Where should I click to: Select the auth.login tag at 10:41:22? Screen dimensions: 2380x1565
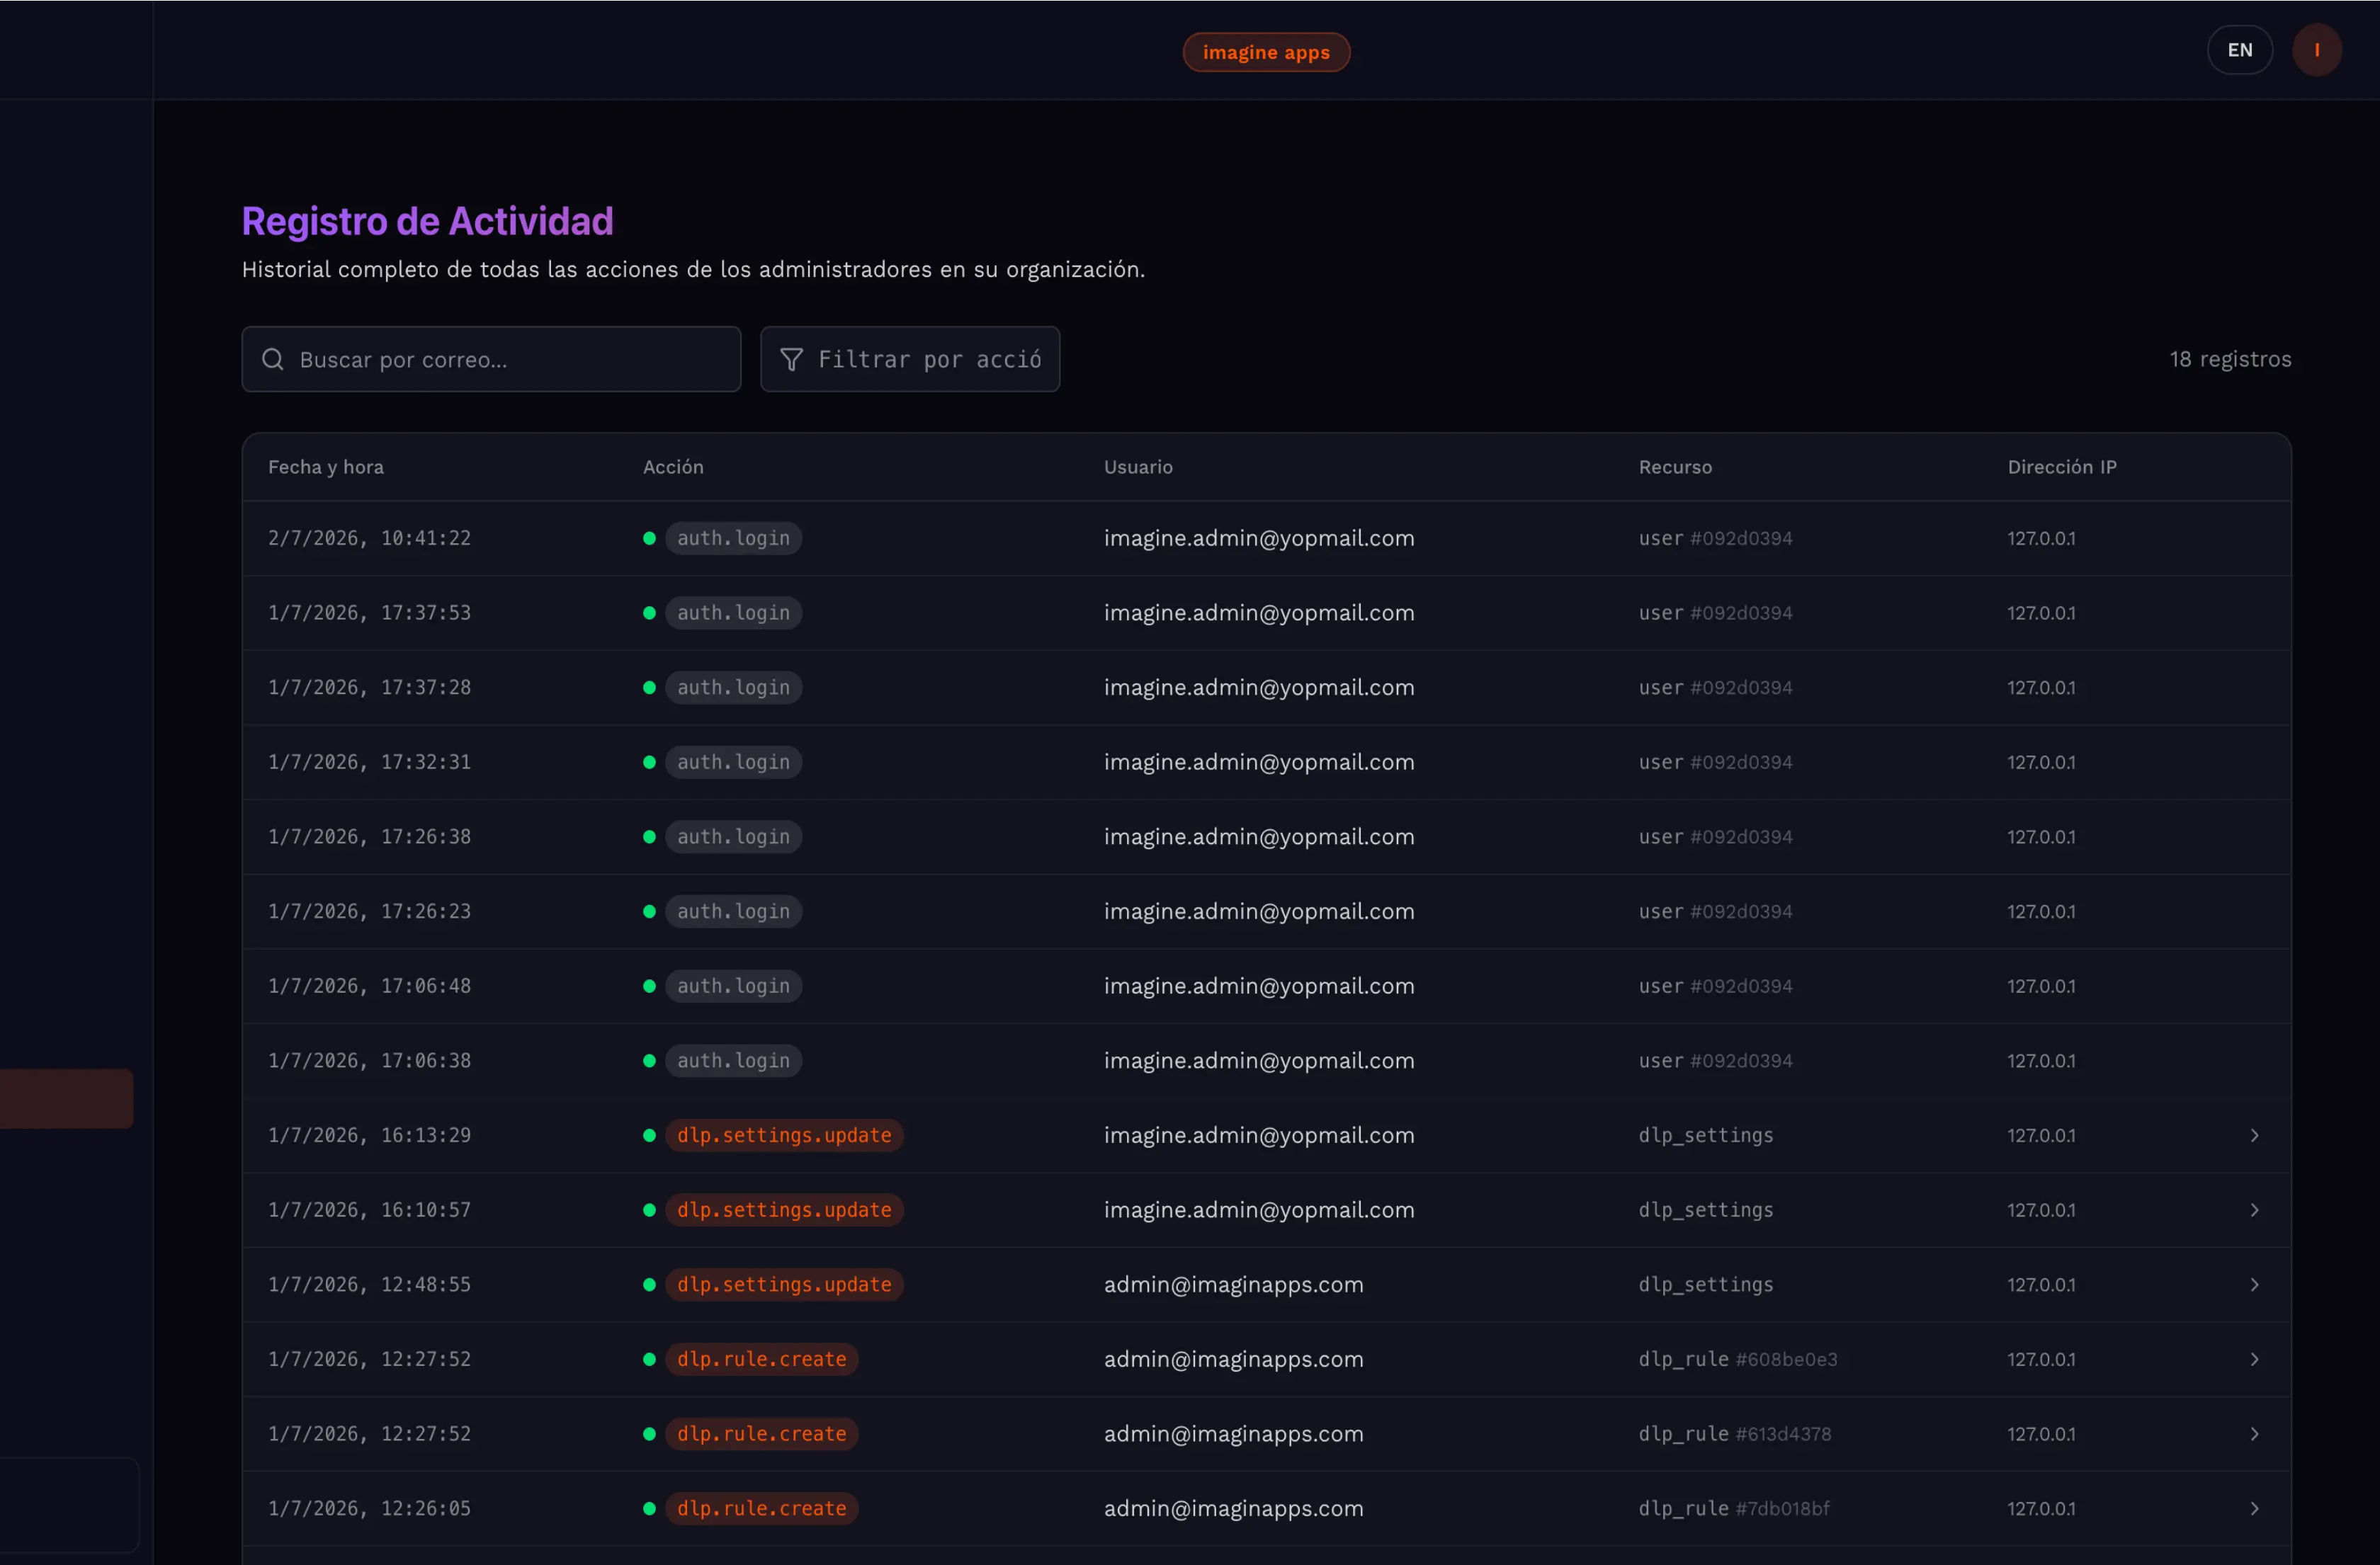click(x=733, y=538)
